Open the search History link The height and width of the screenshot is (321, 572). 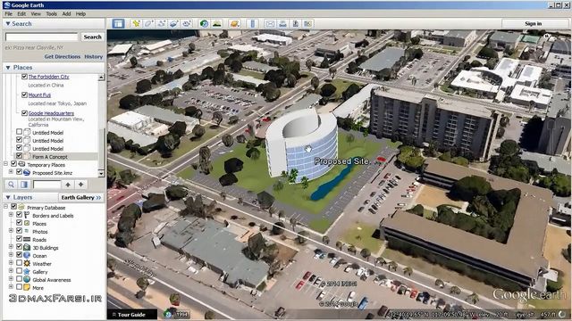click(93, 57)
